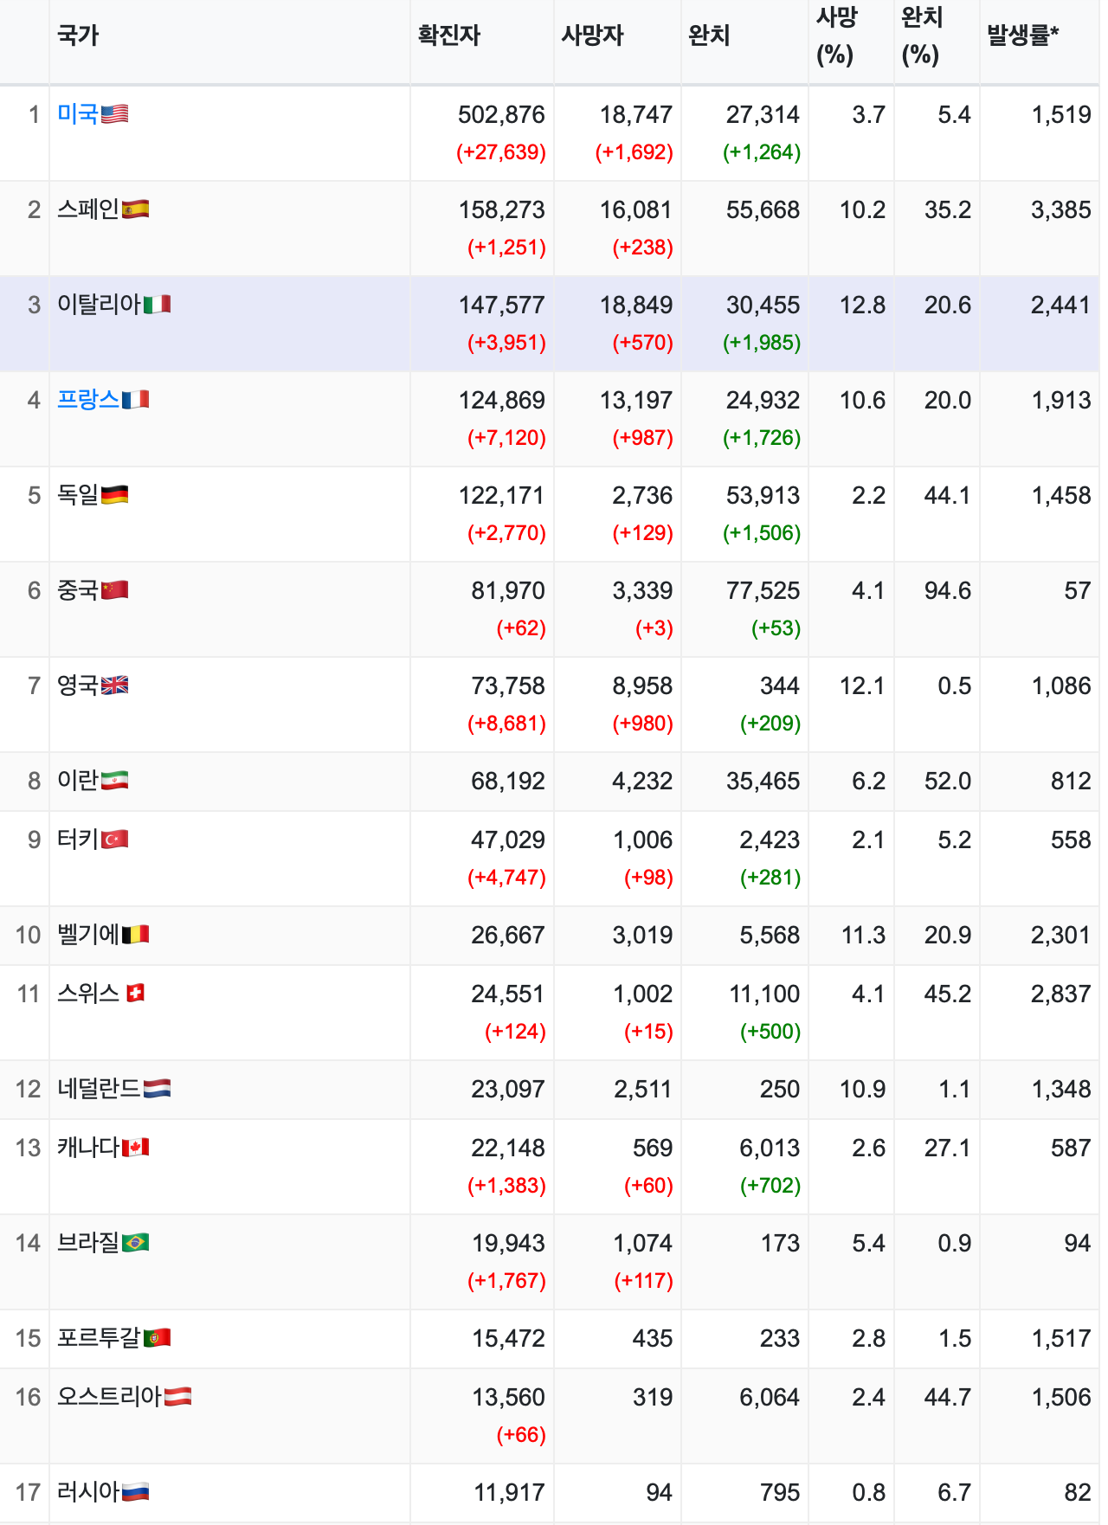Open the 미국 country link
Viewport: 1108px width, 1525px height.
tap(78, 114)
